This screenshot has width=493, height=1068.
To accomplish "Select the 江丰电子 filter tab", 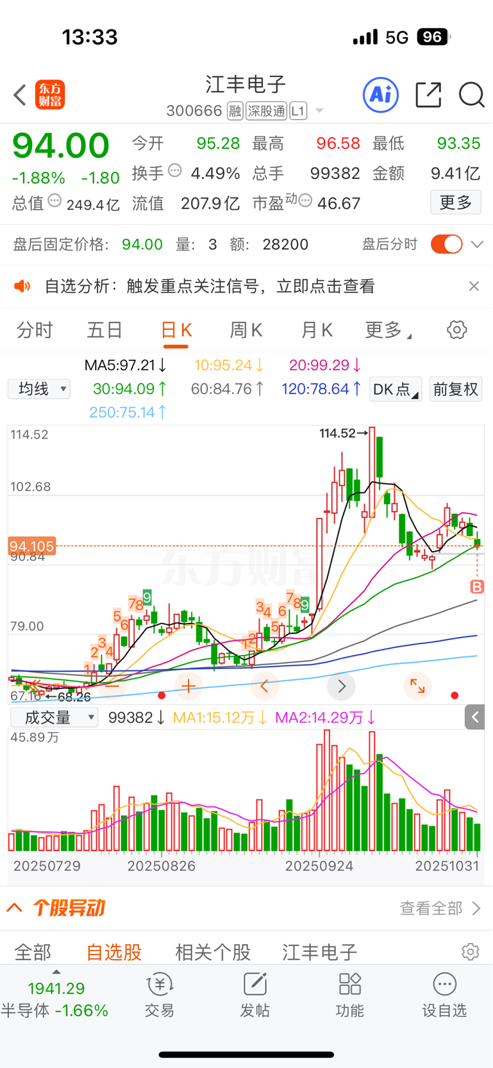I will tap(319, 952).
